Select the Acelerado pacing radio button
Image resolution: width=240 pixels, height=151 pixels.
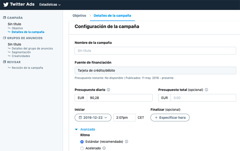[82, 148]
